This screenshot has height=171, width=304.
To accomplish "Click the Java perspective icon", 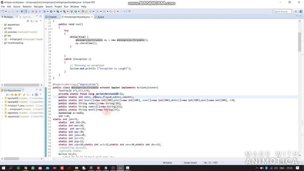I will pyautogui.click(x=301, y=11).
